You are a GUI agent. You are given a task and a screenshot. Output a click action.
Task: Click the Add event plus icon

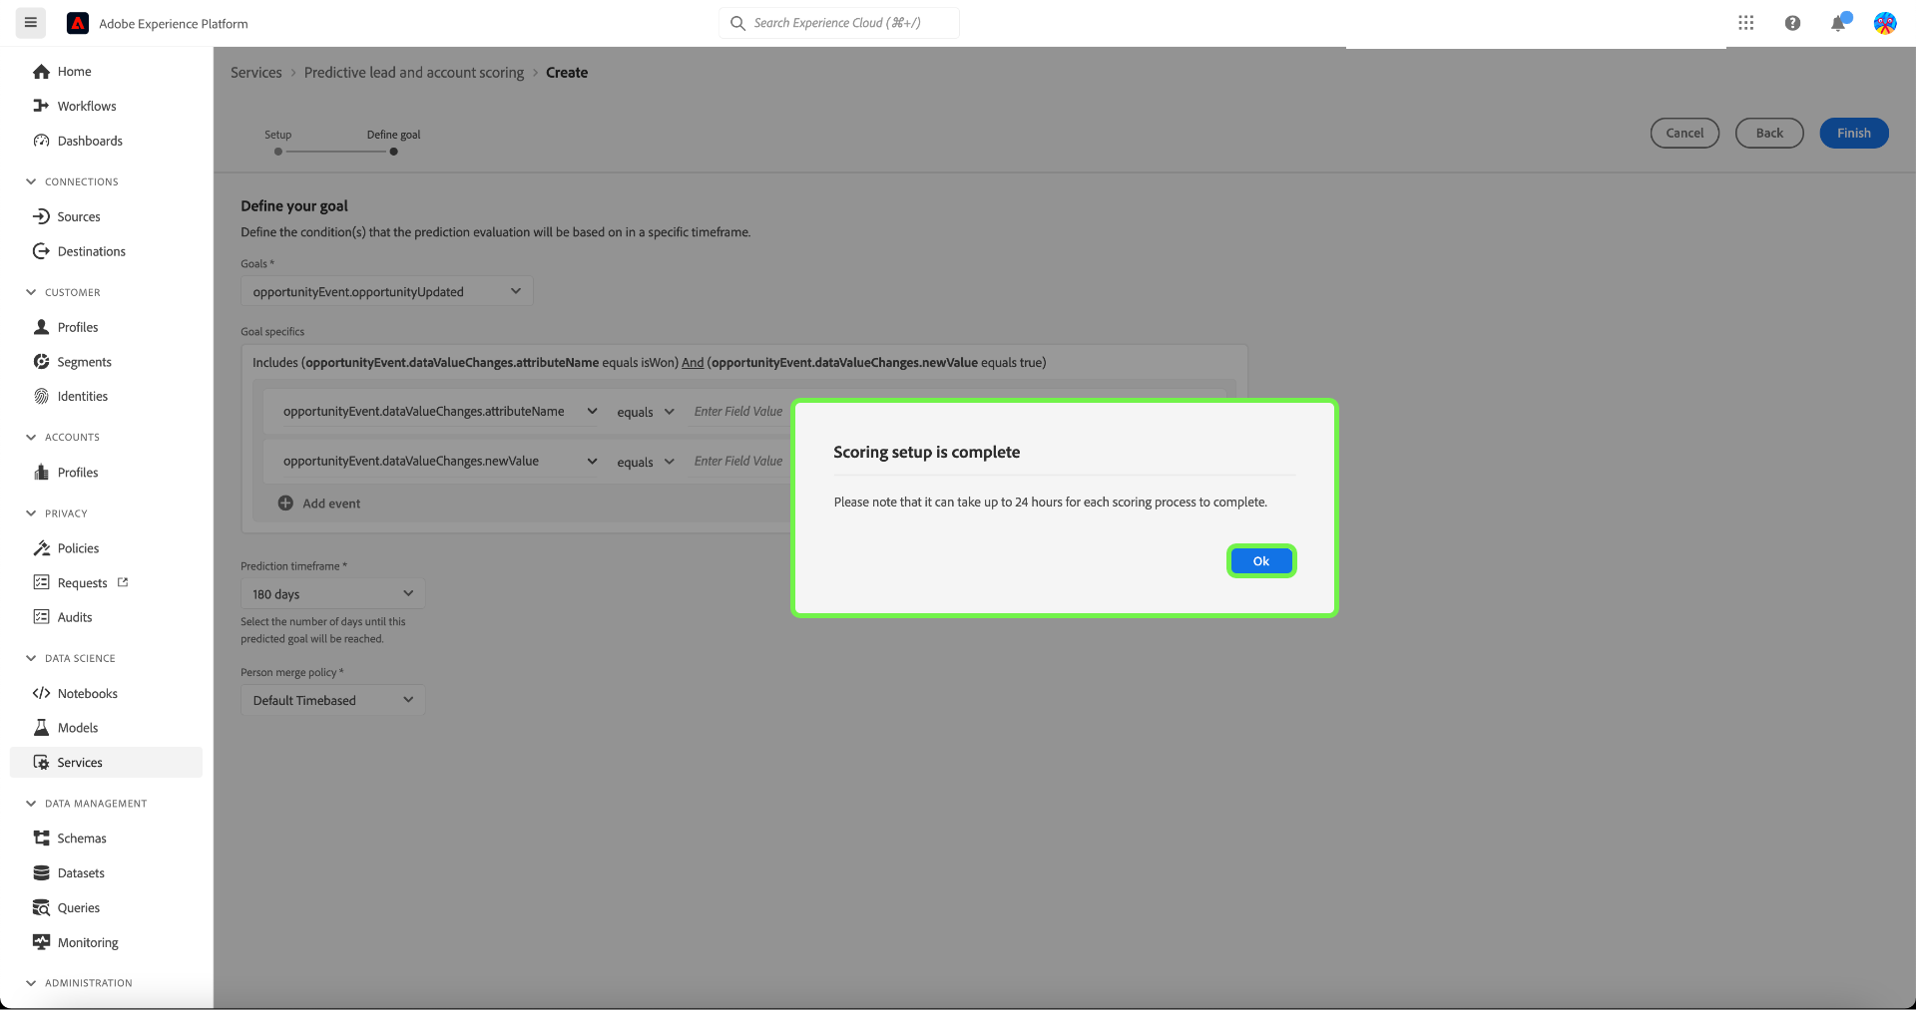click(x=285, y=504)
